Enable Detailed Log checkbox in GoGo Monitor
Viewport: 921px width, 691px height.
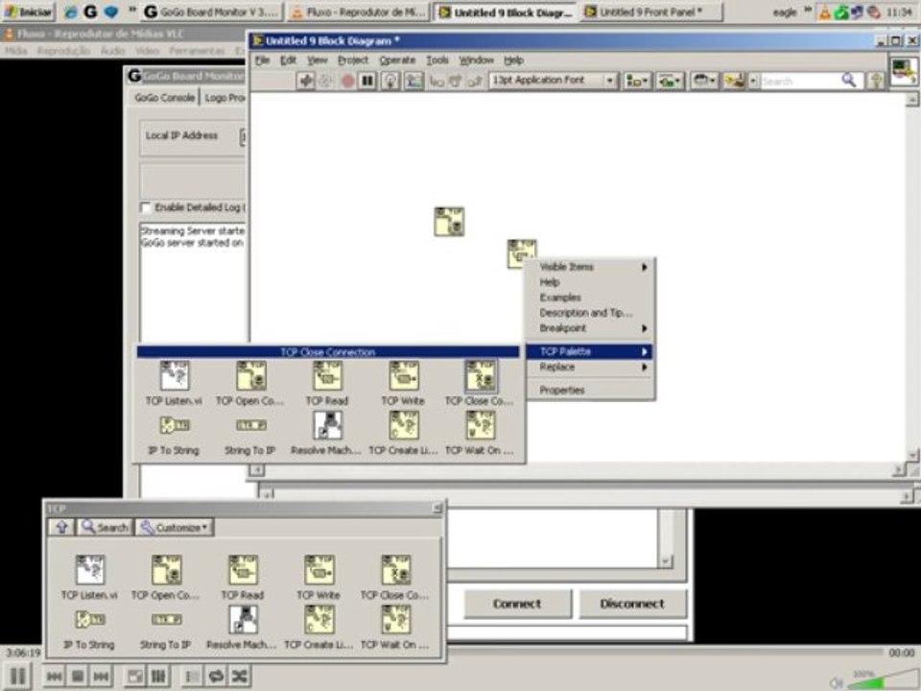[x=146, y=207]
